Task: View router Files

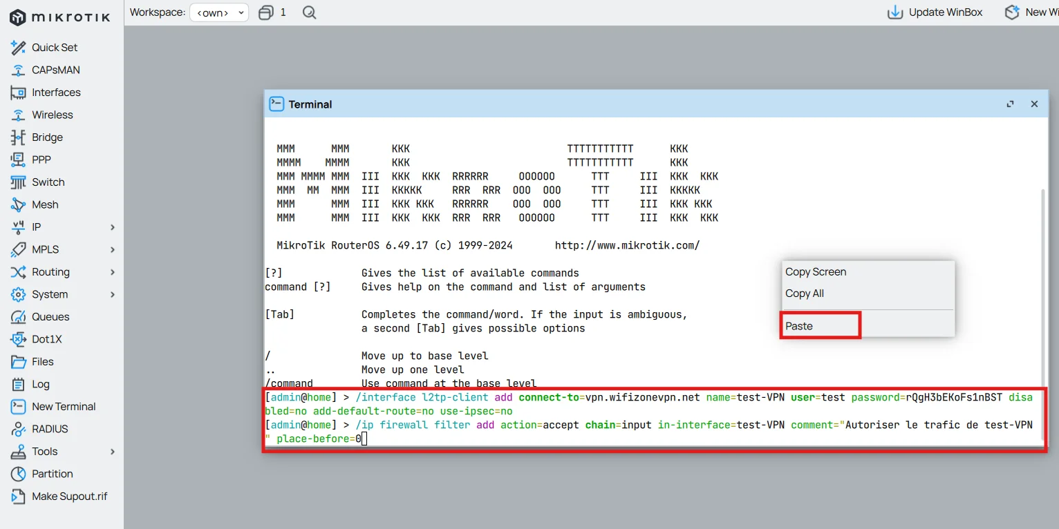Action: click(40, 361)
